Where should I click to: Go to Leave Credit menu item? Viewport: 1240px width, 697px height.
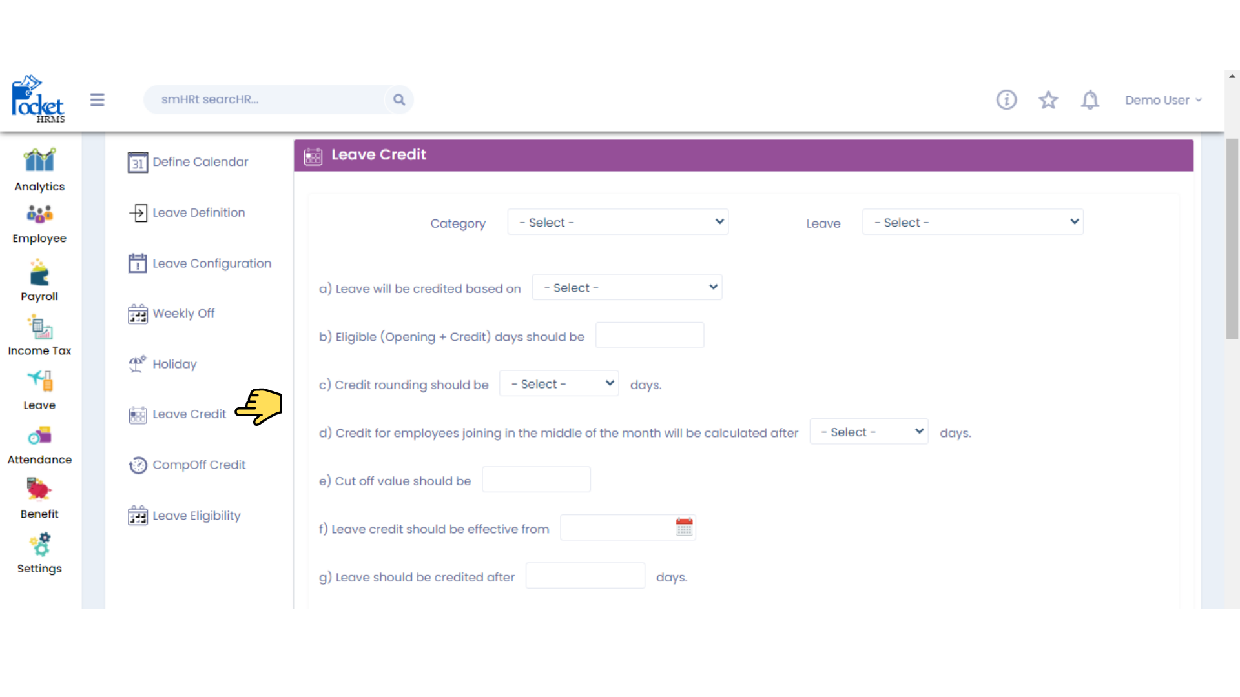point(189,414)
